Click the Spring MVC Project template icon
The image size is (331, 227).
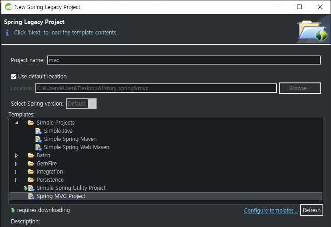click(x=31, y=196)
